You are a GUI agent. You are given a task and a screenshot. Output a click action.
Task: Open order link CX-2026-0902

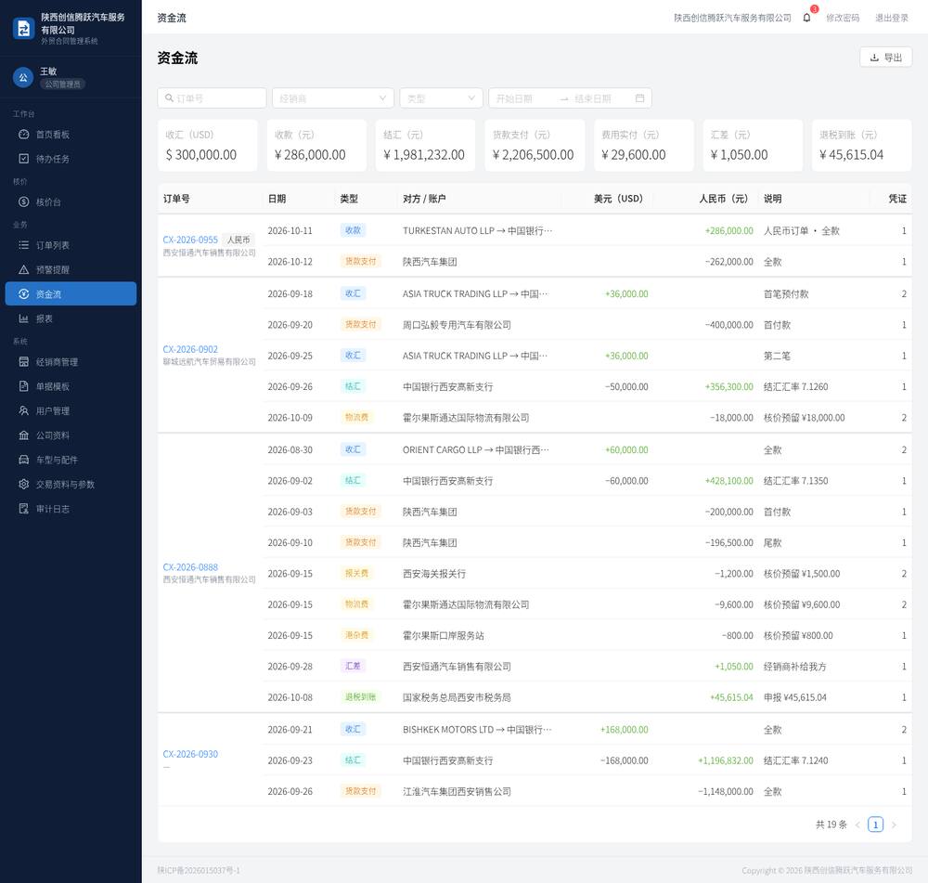point(190,349)
